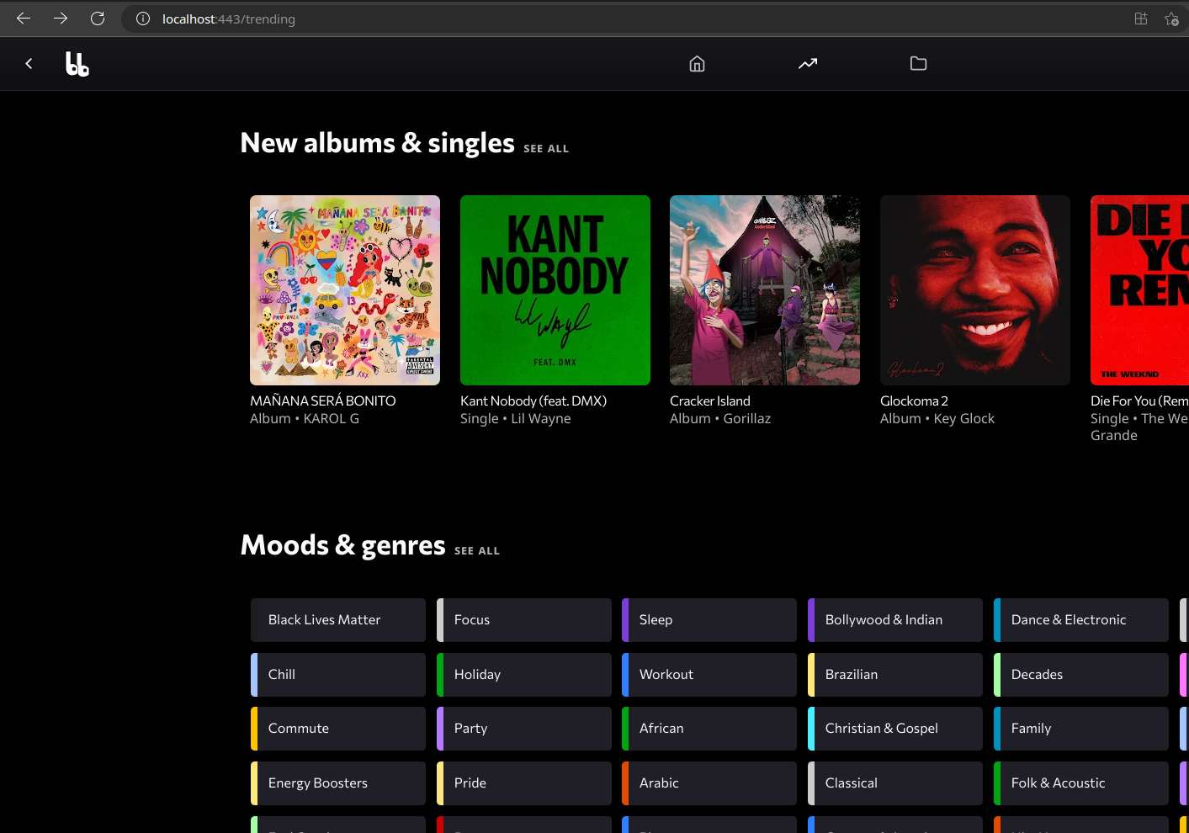The width and height of the screenshot is (1189, 833).
Task: Click the Album • KAROL G subtitle
Action: 305,419
